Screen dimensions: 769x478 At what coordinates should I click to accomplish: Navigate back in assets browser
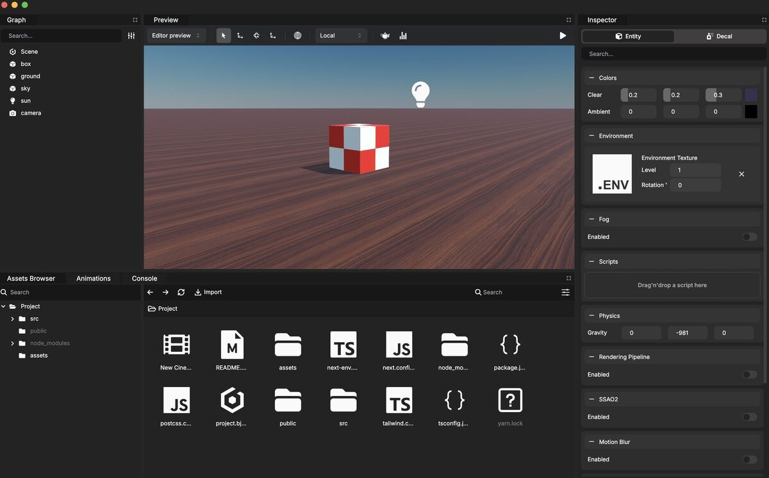[x=150, y=292]
